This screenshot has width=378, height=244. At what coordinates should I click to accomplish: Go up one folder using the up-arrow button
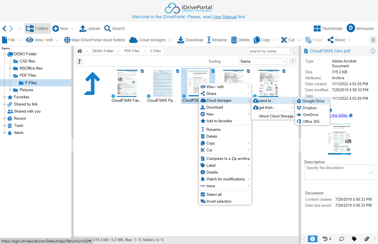pos(79,61)
